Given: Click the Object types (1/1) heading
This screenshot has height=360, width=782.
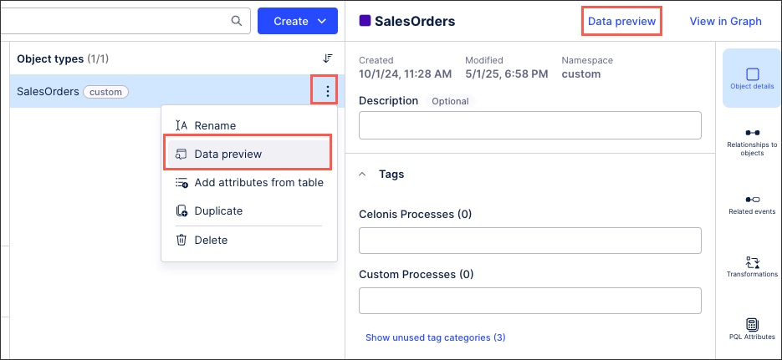Looking at the screenshot, I should click(x=63, y=58).
